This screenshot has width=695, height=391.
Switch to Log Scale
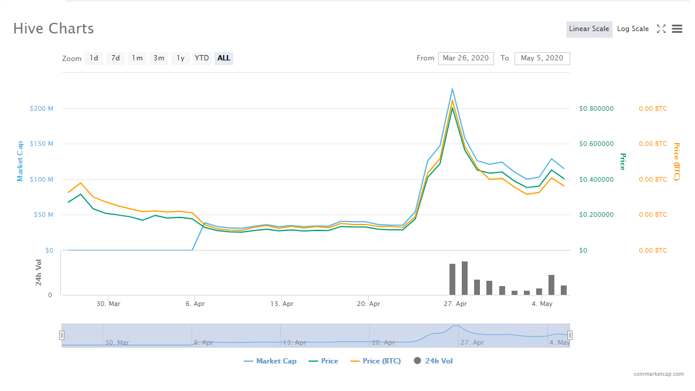tap(632, 29)
